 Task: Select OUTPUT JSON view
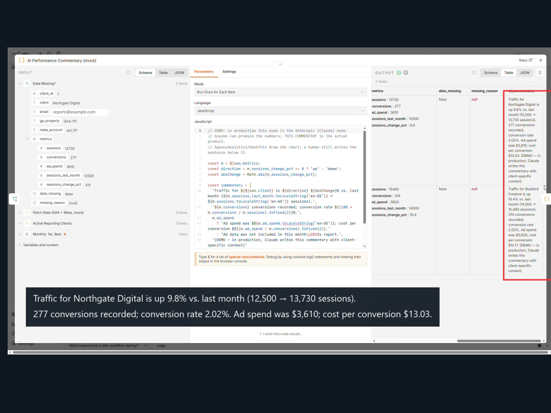click(x=525, y=73)
